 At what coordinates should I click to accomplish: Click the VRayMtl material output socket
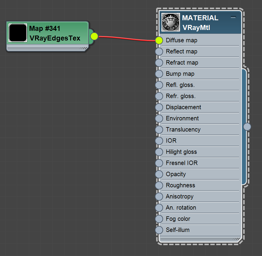247,127
